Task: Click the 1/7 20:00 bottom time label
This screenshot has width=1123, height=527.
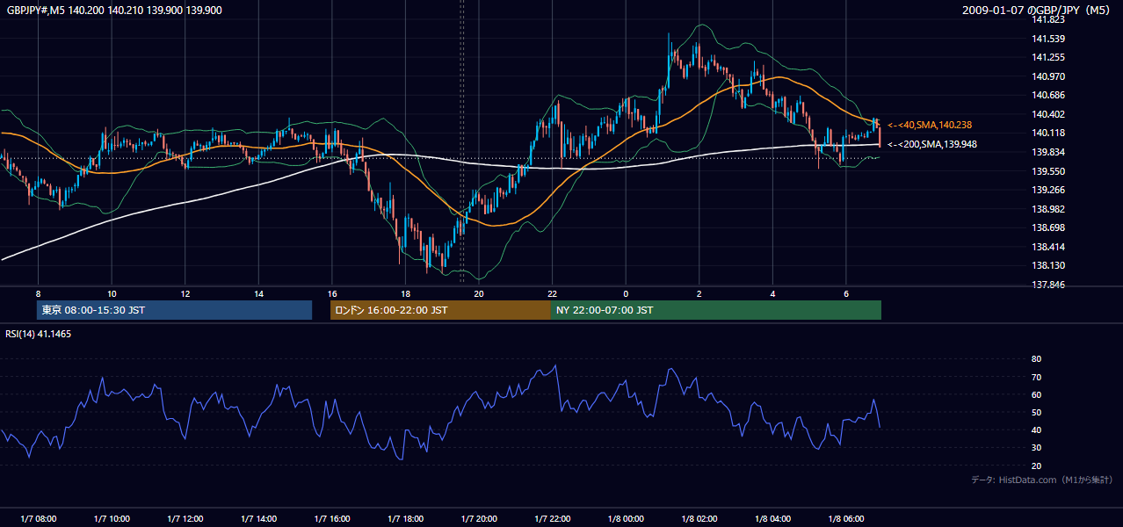Action: [479, 518]
